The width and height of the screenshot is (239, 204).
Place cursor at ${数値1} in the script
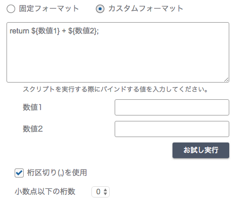[x=45, y=31]
